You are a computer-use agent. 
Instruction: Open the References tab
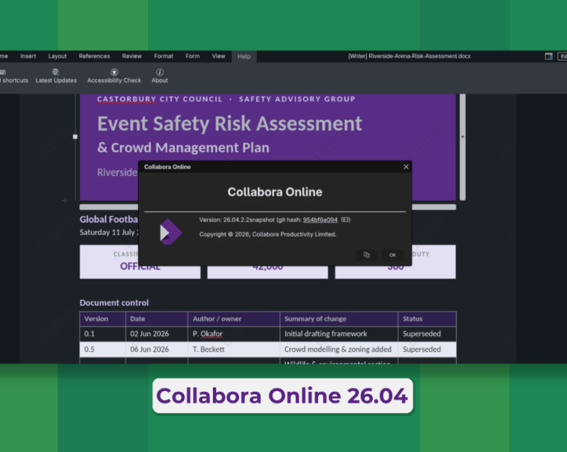click(x=94, y=57)
